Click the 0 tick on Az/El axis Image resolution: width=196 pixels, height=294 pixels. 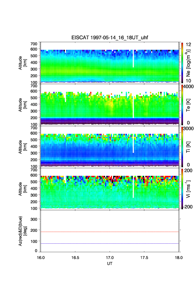pos(36,251)
